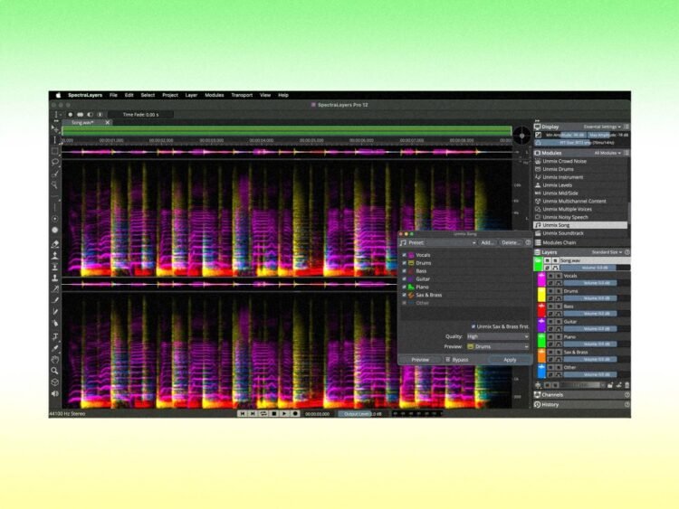Image resolution: width=679 pixels, height=509 pixels.
Task: Pick the eraser tool in left toolbar
Action: (55, 243)
